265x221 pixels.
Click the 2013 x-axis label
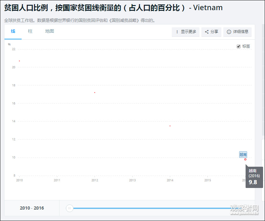(132, 180)
